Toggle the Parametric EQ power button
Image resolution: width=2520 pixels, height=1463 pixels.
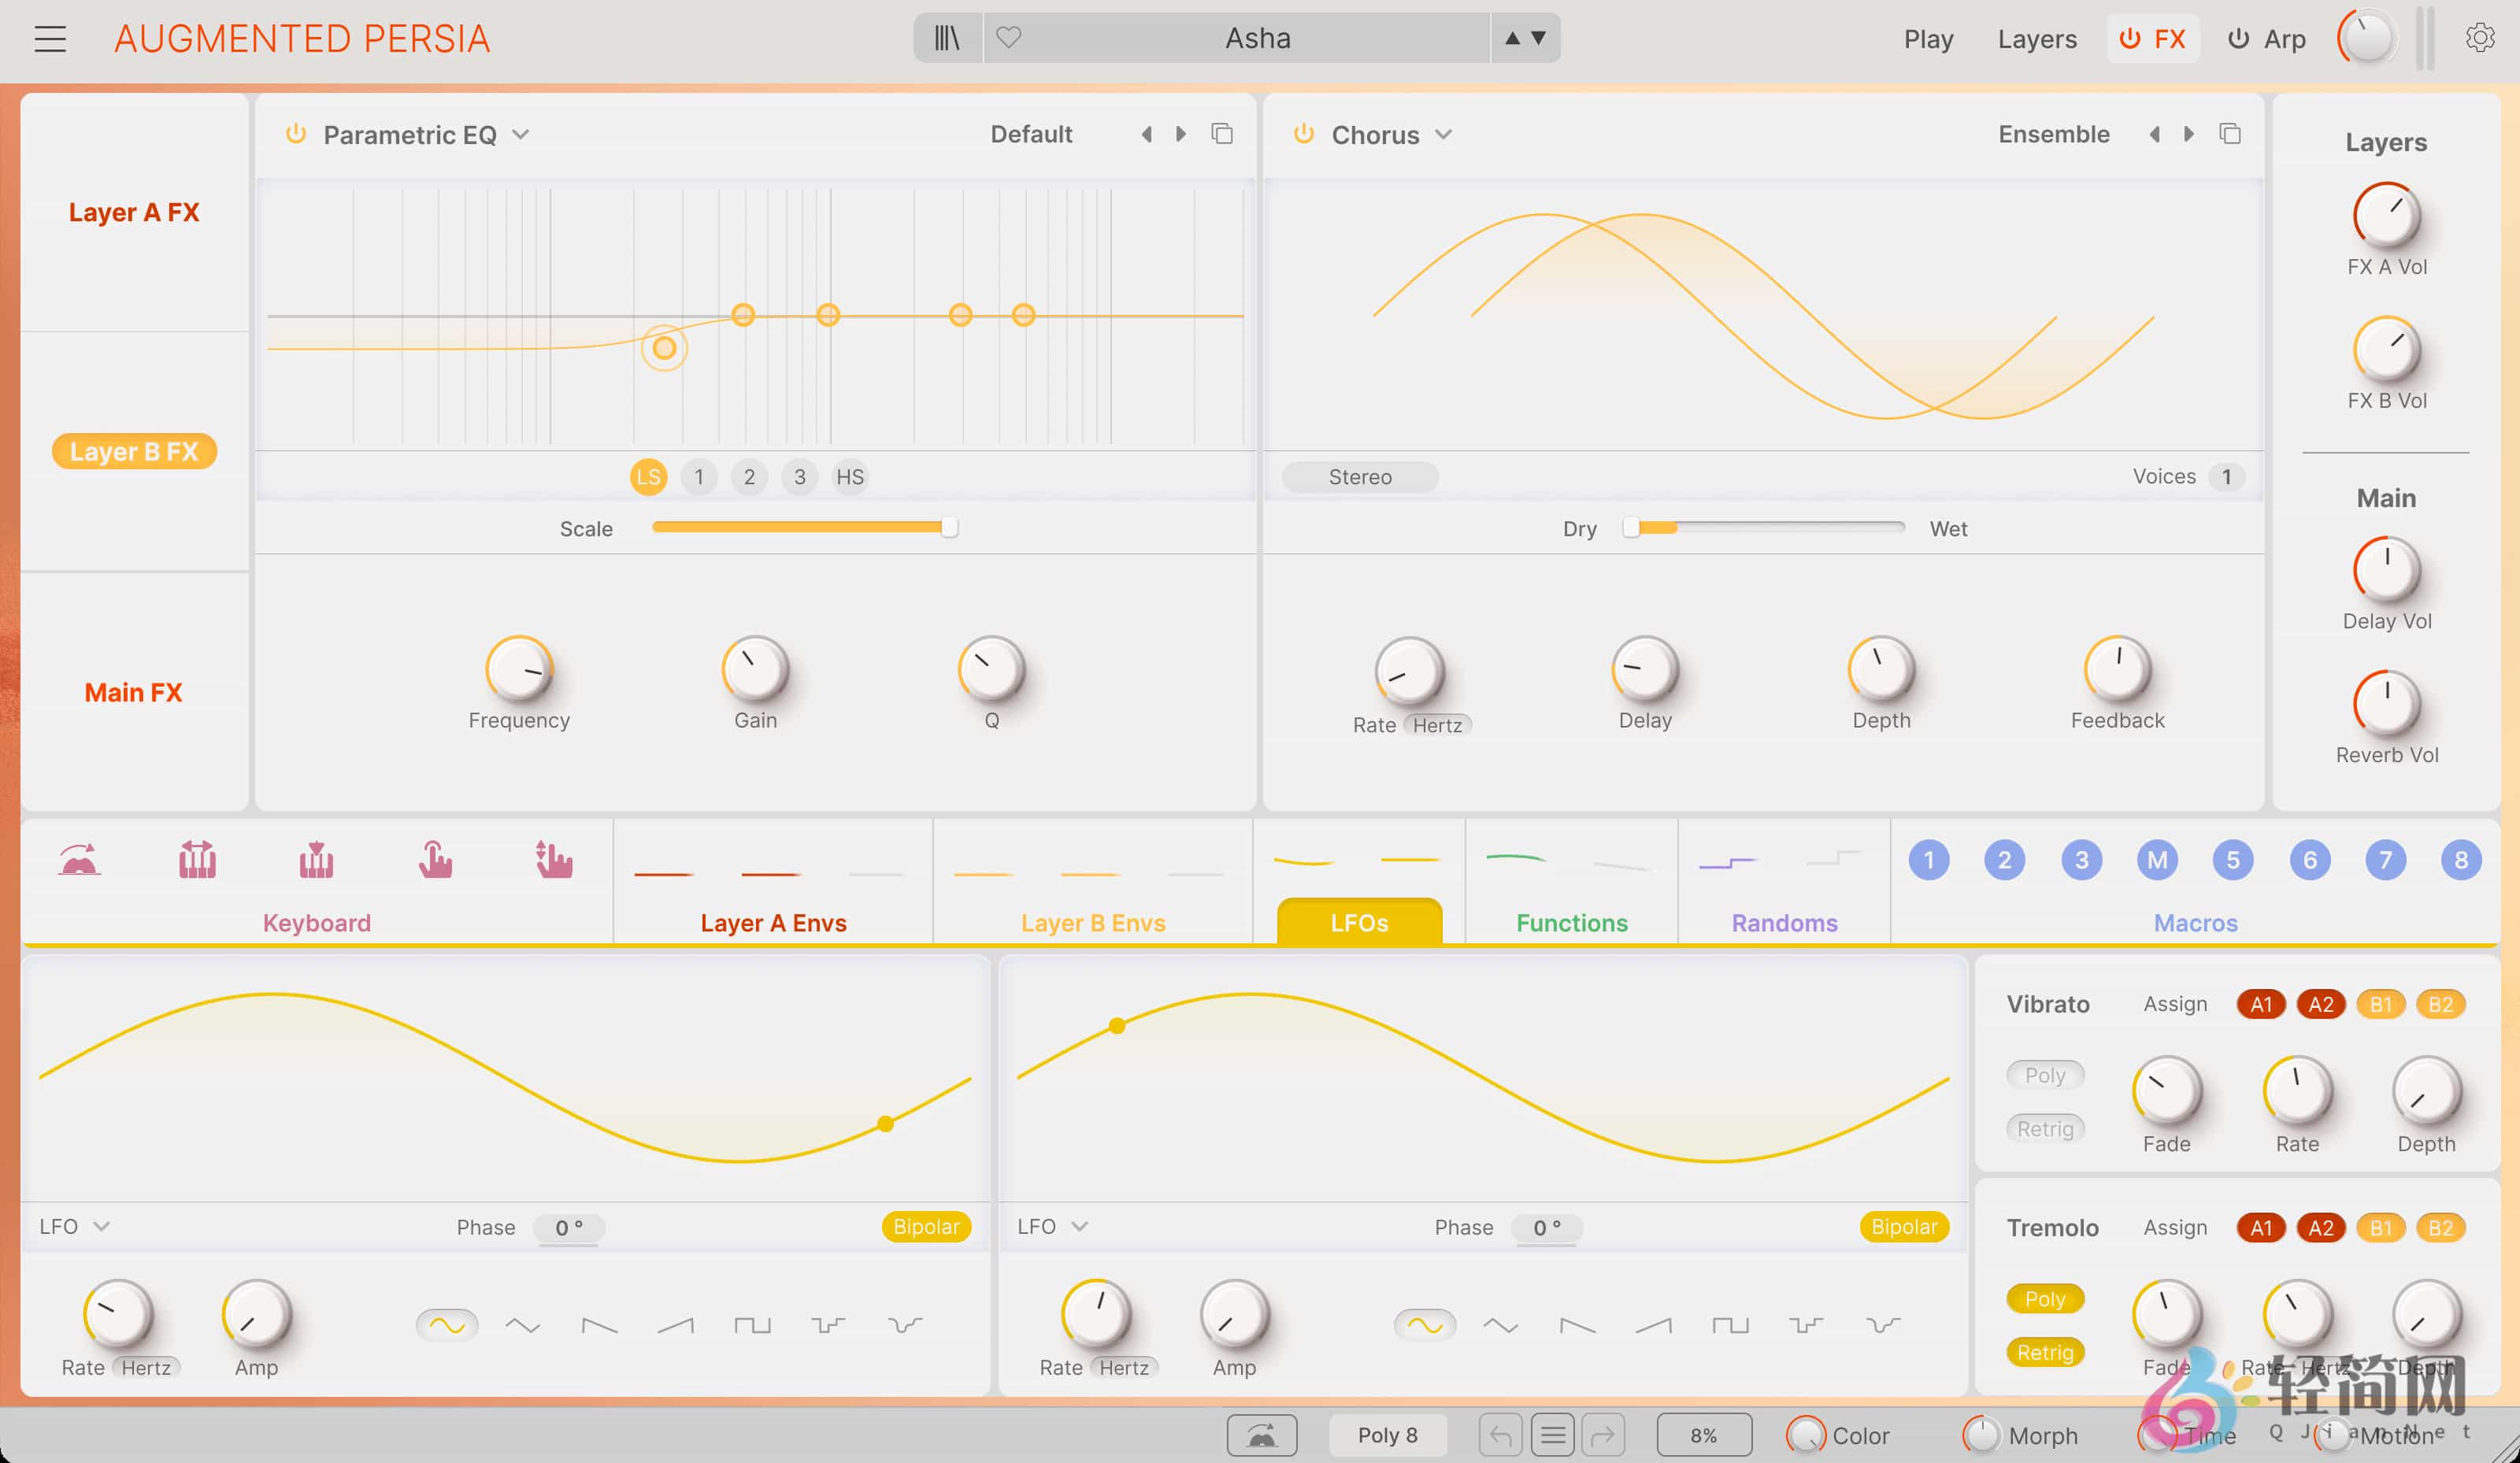[x=295, y=134]
